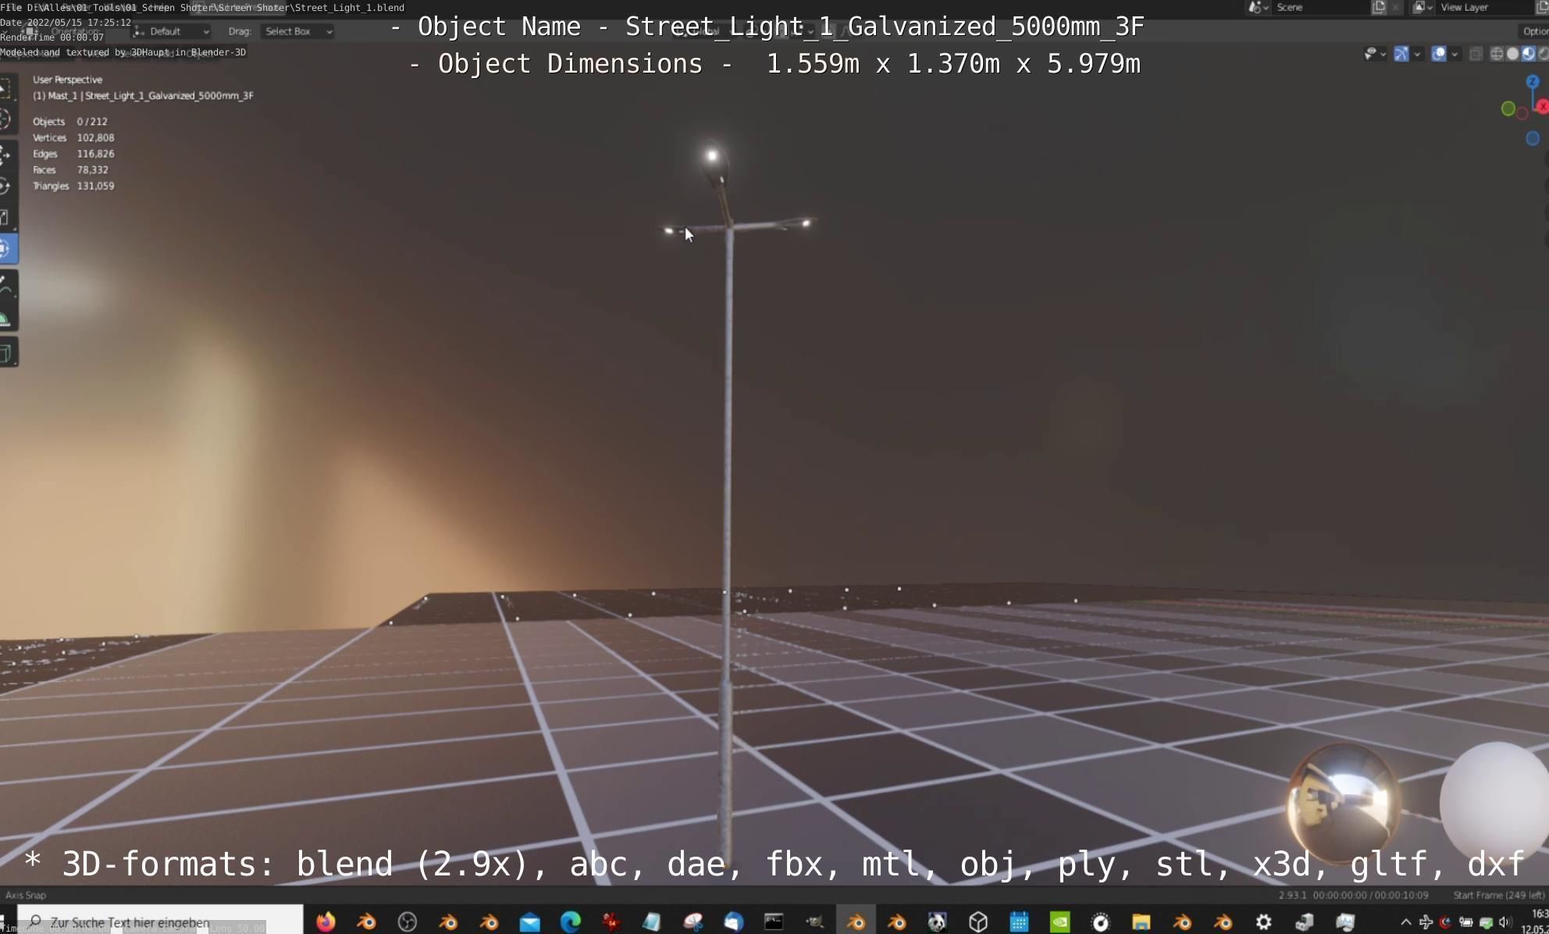Click the green Y axis circle on gizmo
Image resolution: width=1549 pixels, height=934 pixels.
(x=1508, y=109)
